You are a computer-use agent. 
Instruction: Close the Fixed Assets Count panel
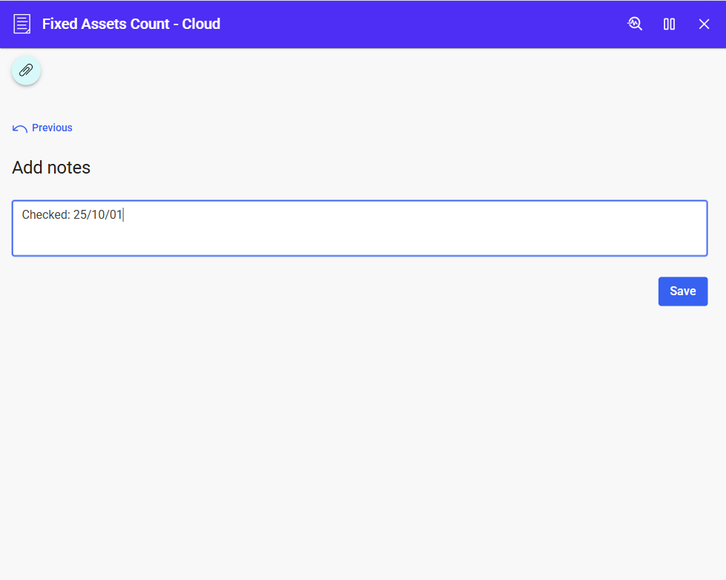click(704, 24)
